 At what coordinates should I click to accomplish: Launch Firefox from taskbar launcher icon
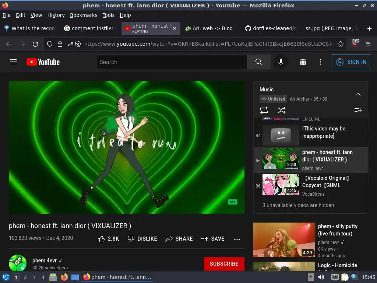64,277
